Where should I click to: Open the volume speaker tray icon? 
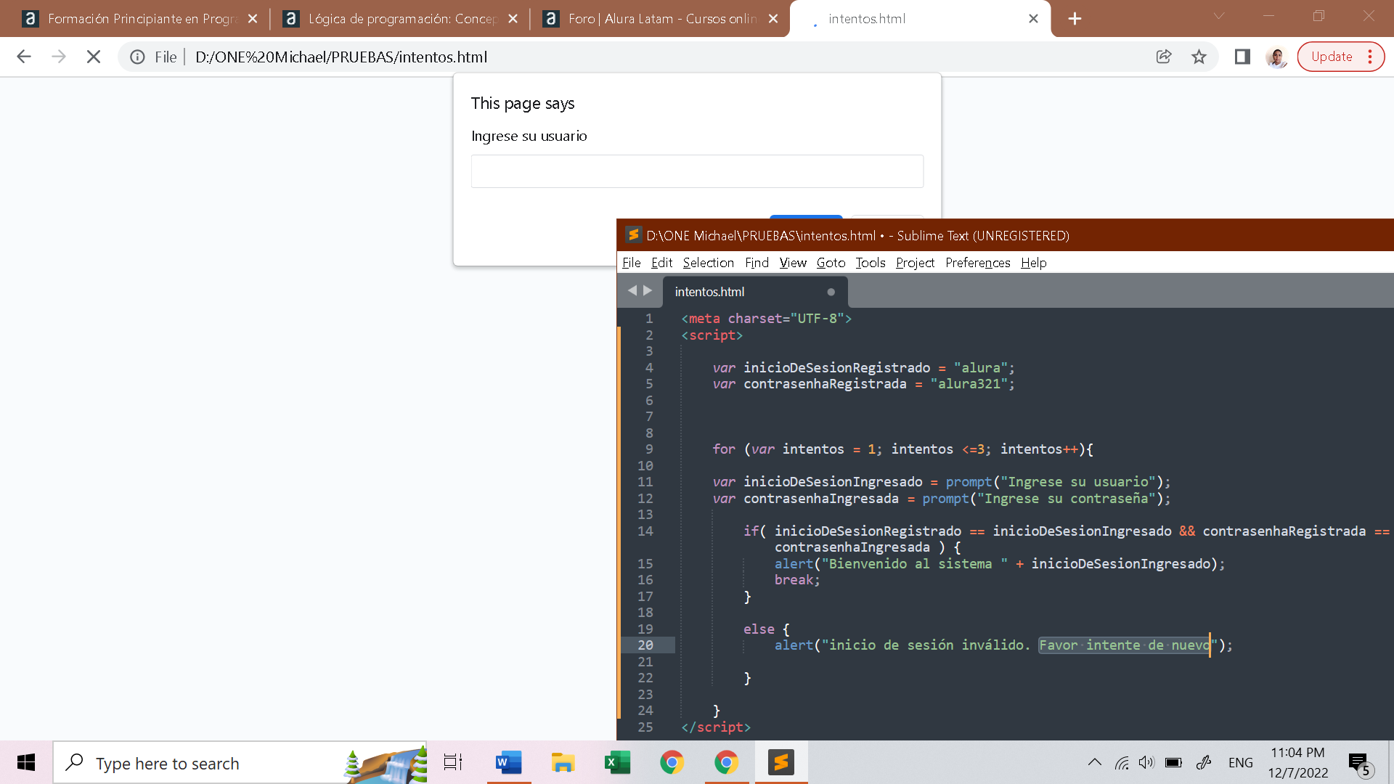tap(1146, 762)
